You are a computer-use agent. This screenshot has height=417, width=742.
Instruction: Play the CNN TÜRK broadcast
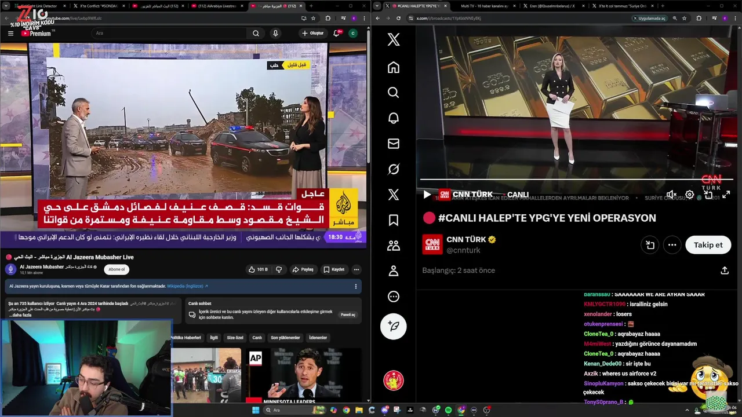[427, 195]
